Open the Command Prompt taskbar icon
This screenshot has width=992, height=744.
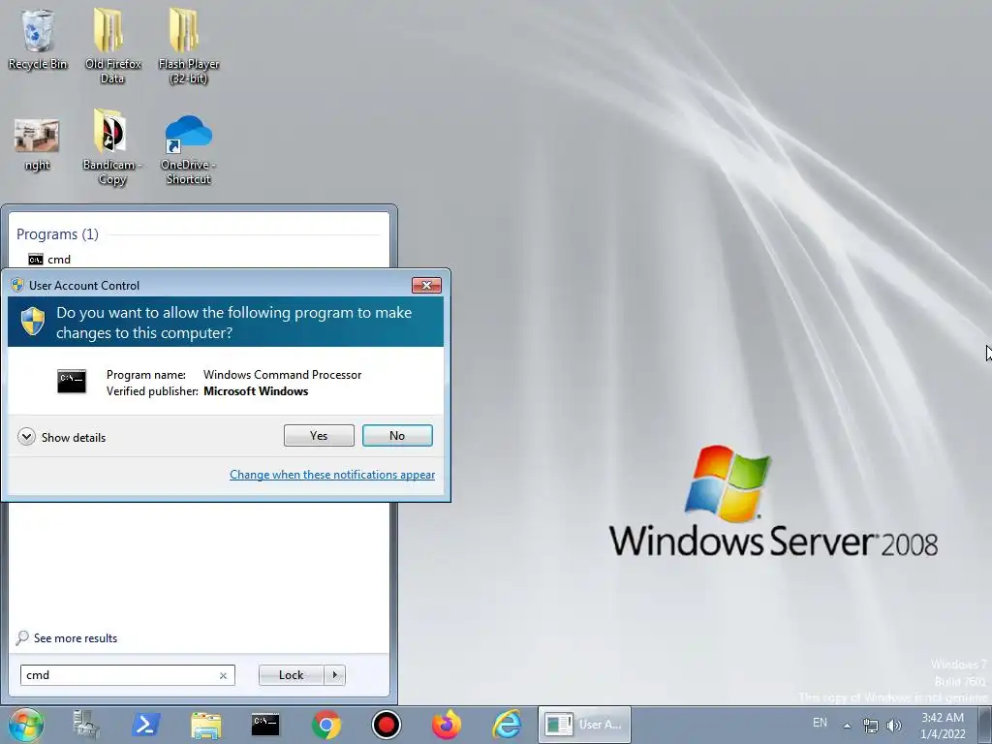coord(265,725)
